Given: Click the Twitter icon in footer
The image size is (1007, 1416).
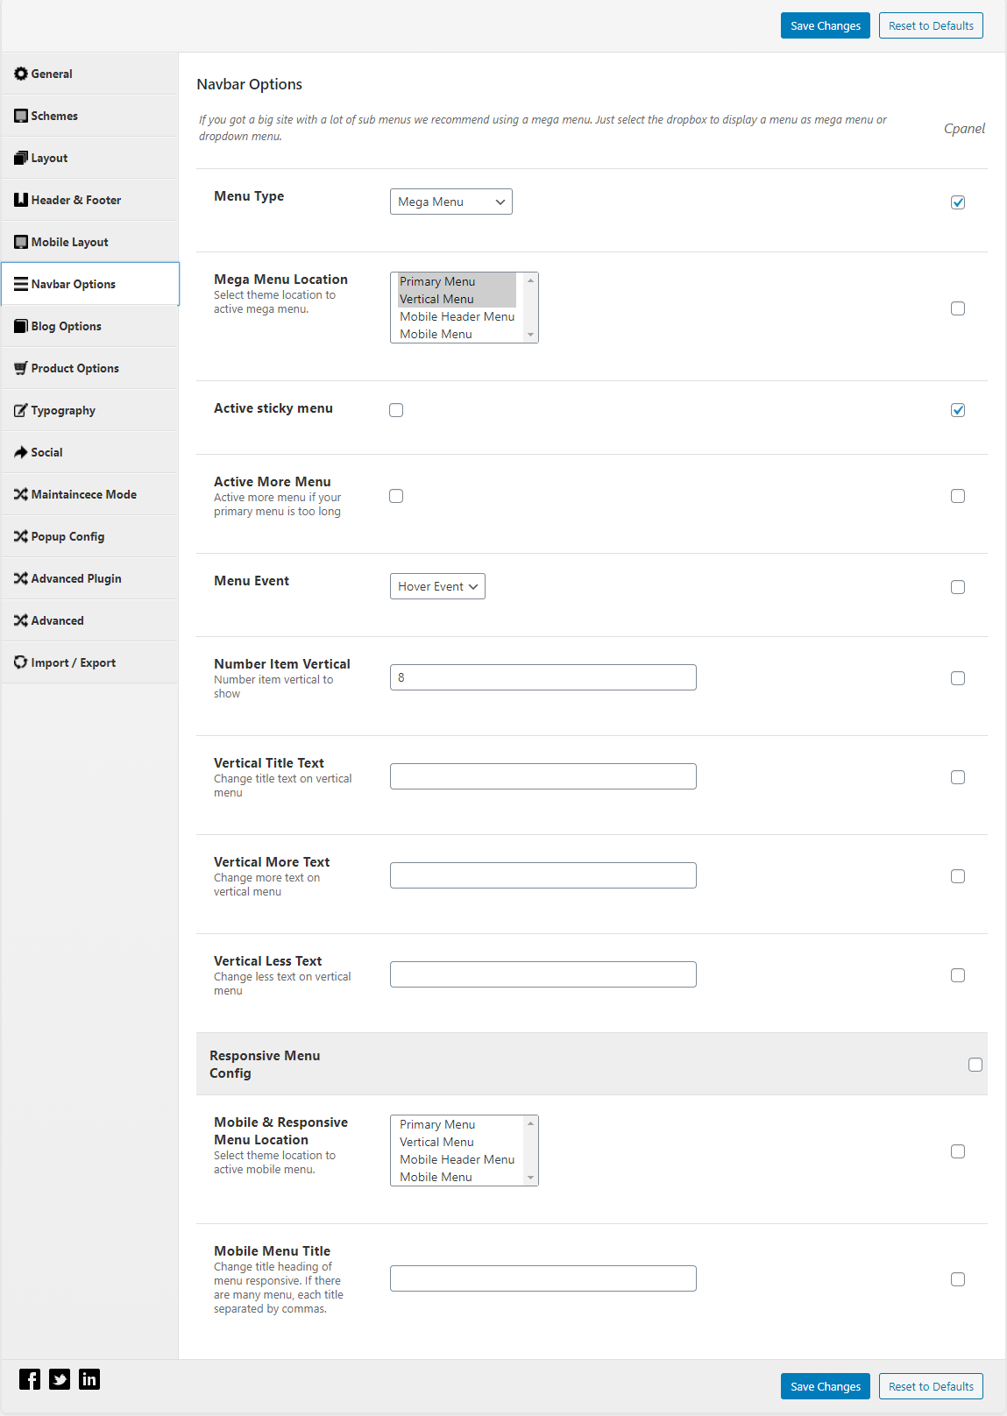Looking at the screenshot, I should (60, 1379).
